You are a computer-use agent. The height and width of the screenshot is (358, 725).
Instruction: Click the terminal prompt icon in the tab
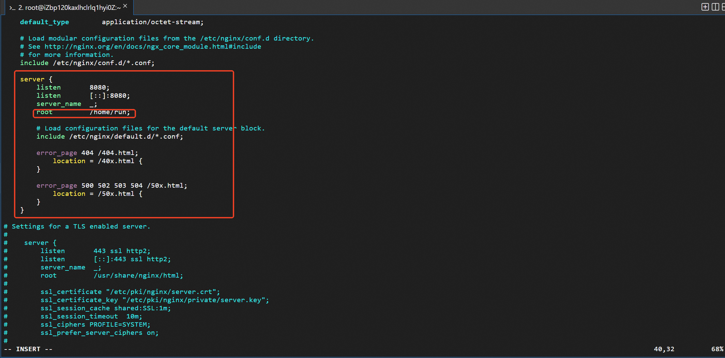click(13, 8)
